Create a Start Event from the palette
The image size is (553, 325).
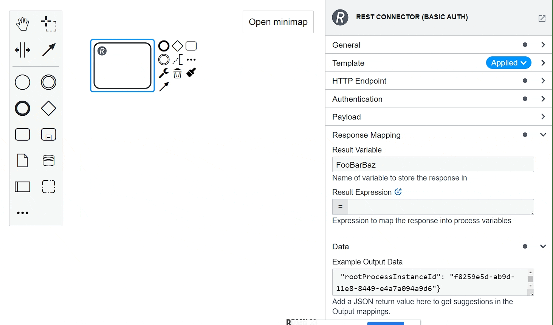[22, 82]
